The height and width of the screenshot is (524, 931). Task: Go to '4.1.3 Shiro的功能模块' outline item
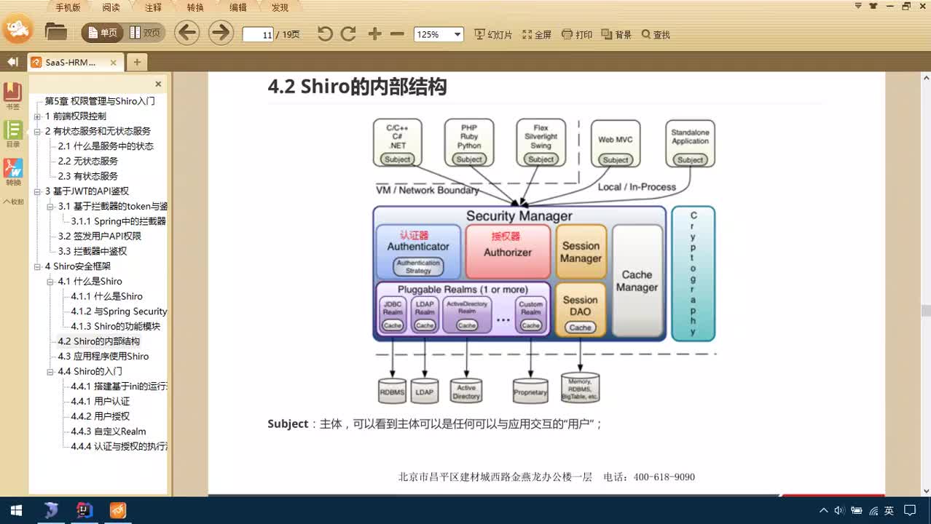(x=116, y=327)
